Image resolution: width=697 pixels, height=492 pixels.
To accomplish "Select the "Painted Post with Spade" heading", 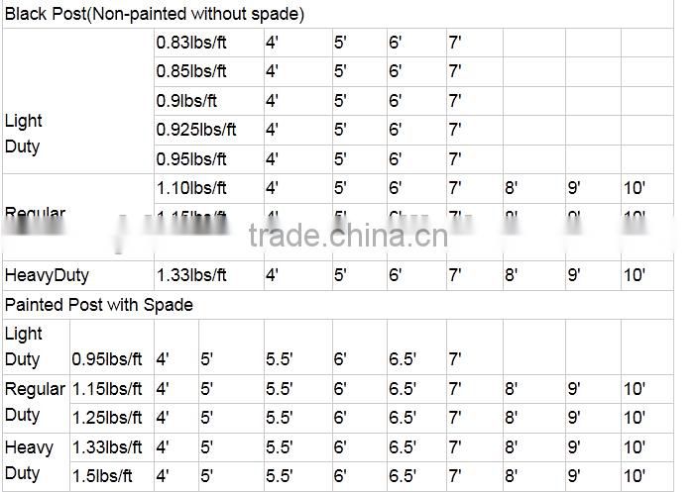I will (99, 304).
